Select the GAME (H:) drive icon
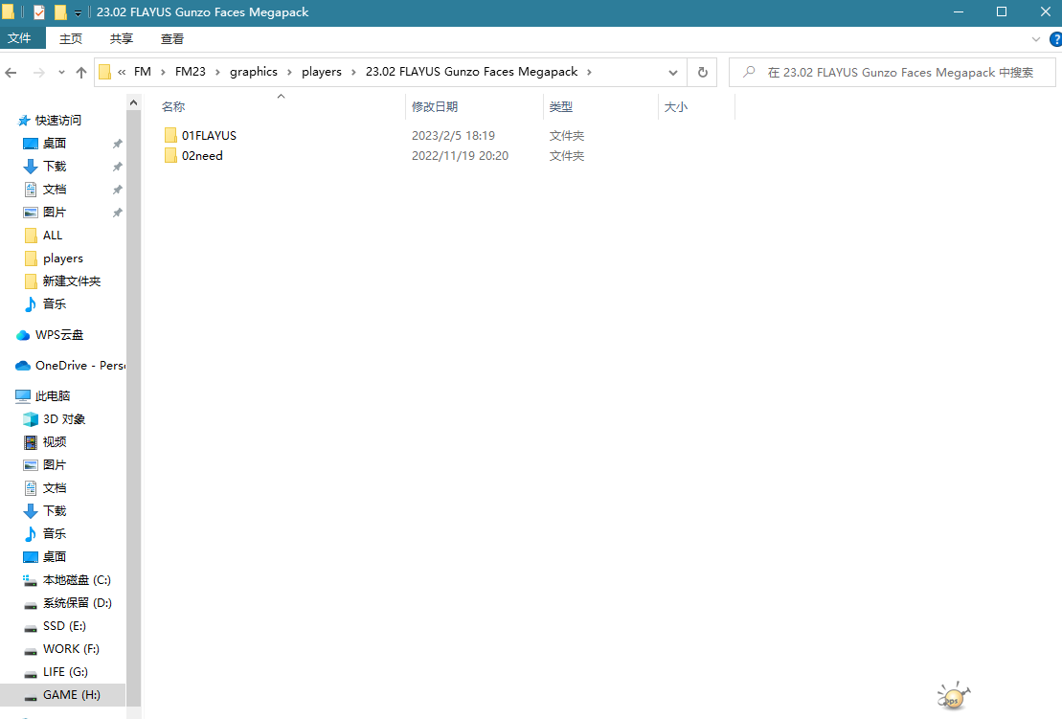This screenshot has width=1062, height=719. [x=31, y=697]
